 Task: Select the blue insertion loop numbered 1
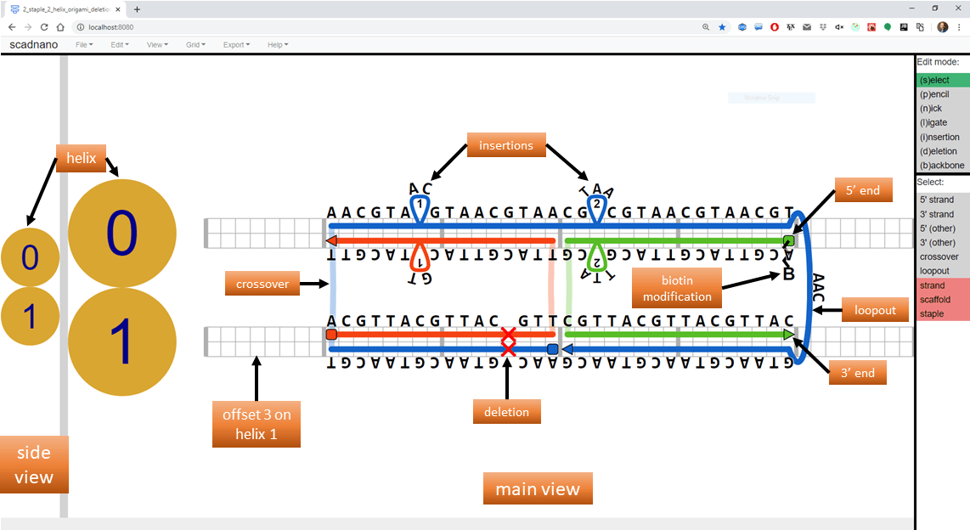(x=420, y=208)
